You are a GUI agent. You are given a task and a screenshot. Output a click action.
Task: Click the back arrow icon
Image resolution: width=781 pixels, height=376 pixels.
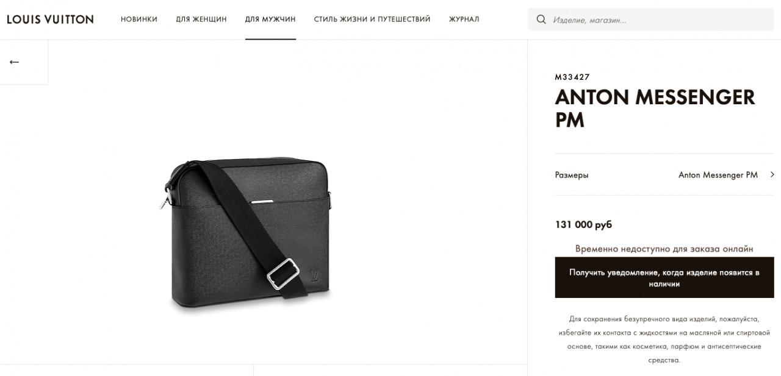pyautogui.click(x=14, y=62)
